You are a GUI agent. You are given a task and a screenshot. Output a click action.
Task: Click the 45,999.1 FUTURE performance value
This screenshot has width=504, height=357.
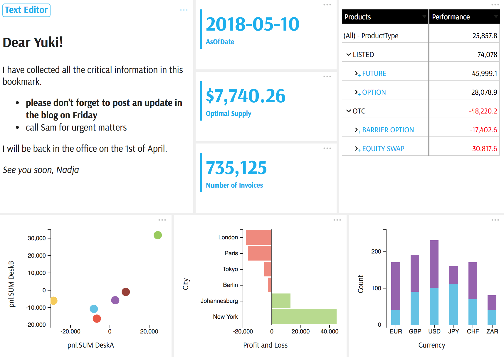click(485, 74)
